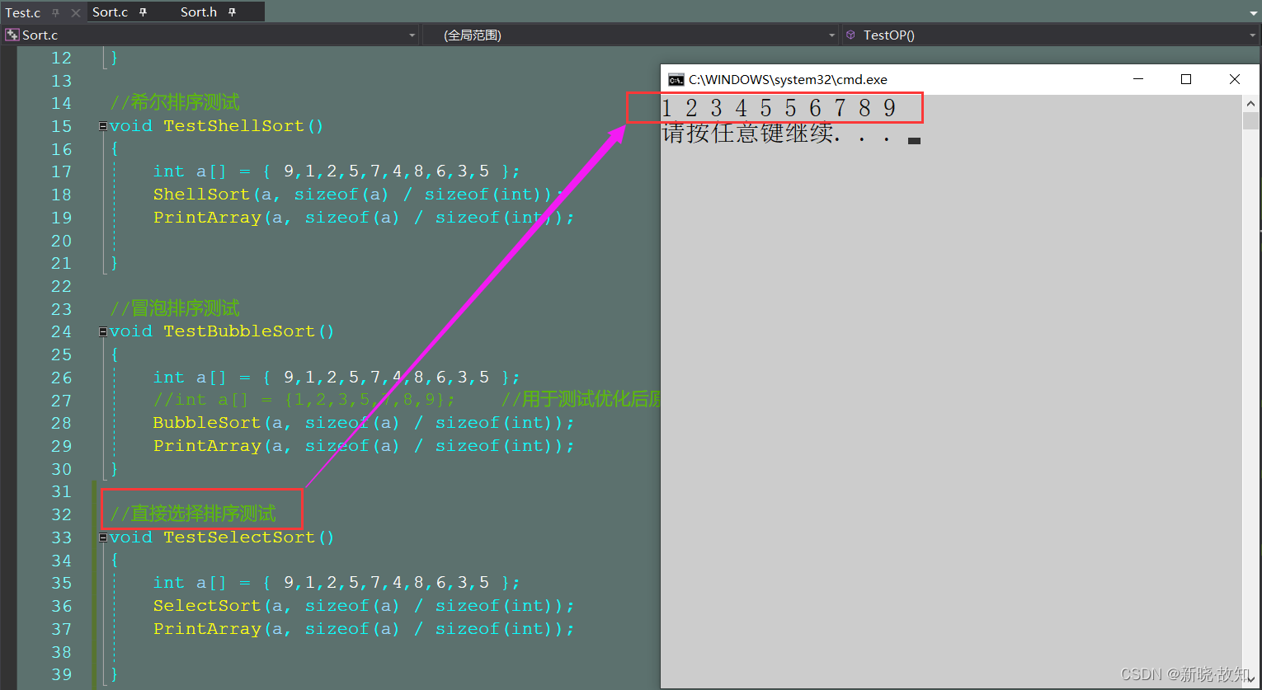Click the pin icon on the Sort.c tab
Image resolution: width=1262 pixels, height=690 pixels.
point(143,12)
